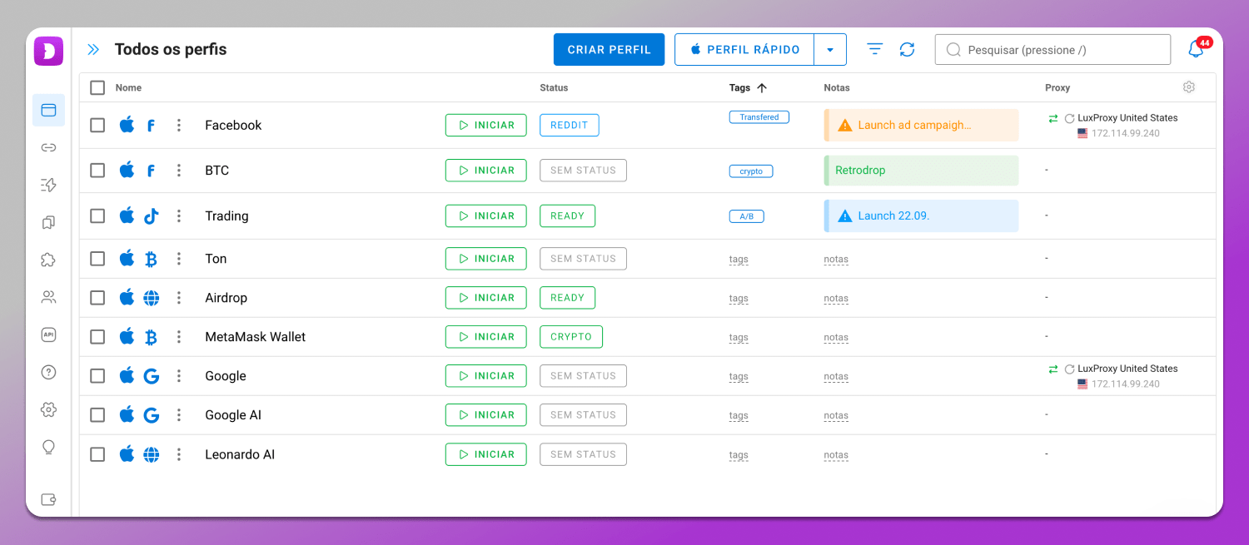Expand the sidebar with double chevron
The height and width of the screenshot is (545, 1249).
tap(93, 50)
